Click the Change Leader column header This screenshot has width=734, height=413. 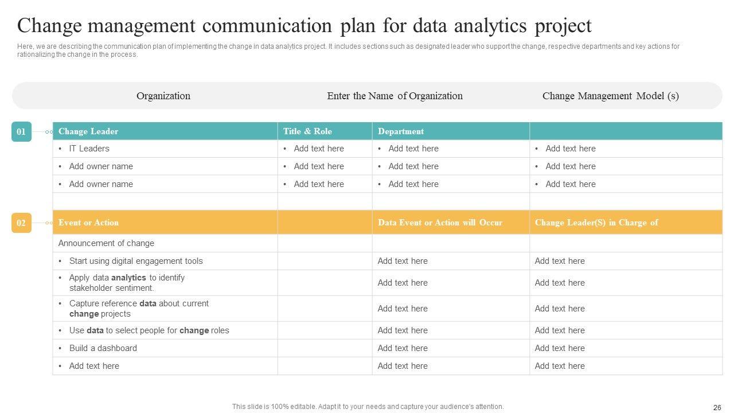click(x=88, y=131)
